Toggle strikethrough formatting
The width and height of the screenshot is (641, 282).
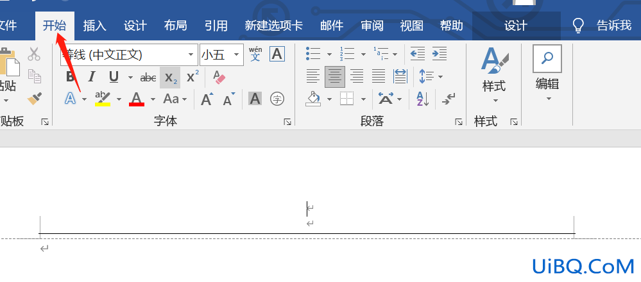(x=148, y=77)
